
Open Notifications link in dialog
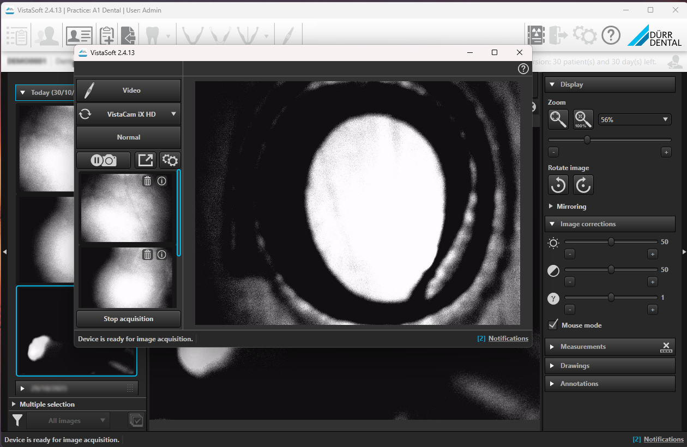(508, 339)
